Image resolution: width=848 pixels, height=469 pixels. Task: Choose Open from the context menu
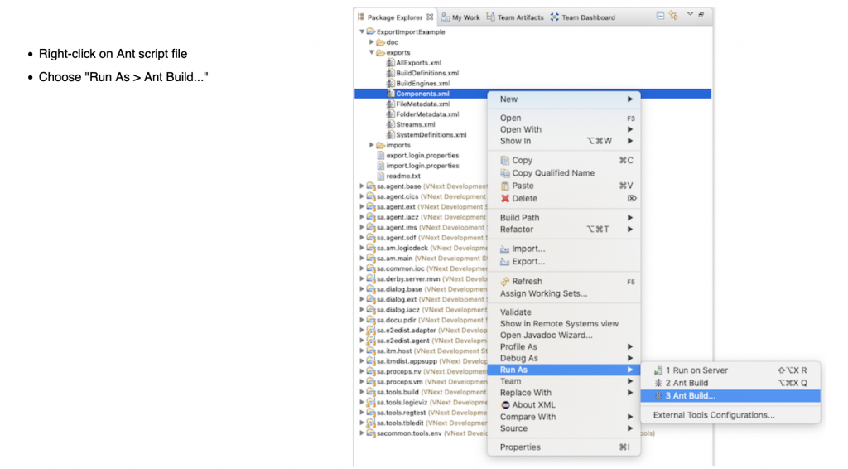click(x=563, y=118)
